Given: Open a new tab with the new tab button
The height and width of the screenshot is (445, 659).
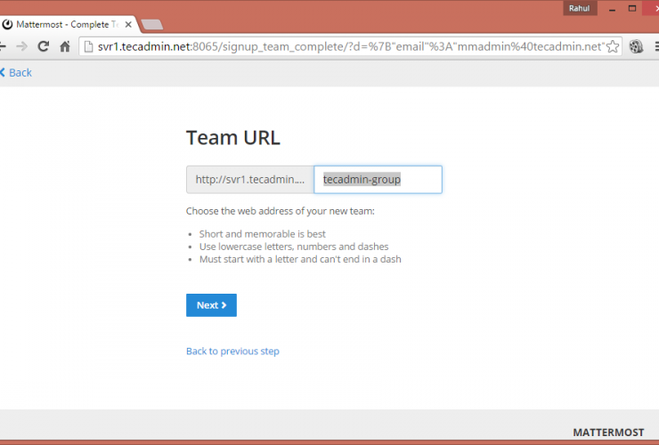Looking at the screenshot, I should (151, 24).
